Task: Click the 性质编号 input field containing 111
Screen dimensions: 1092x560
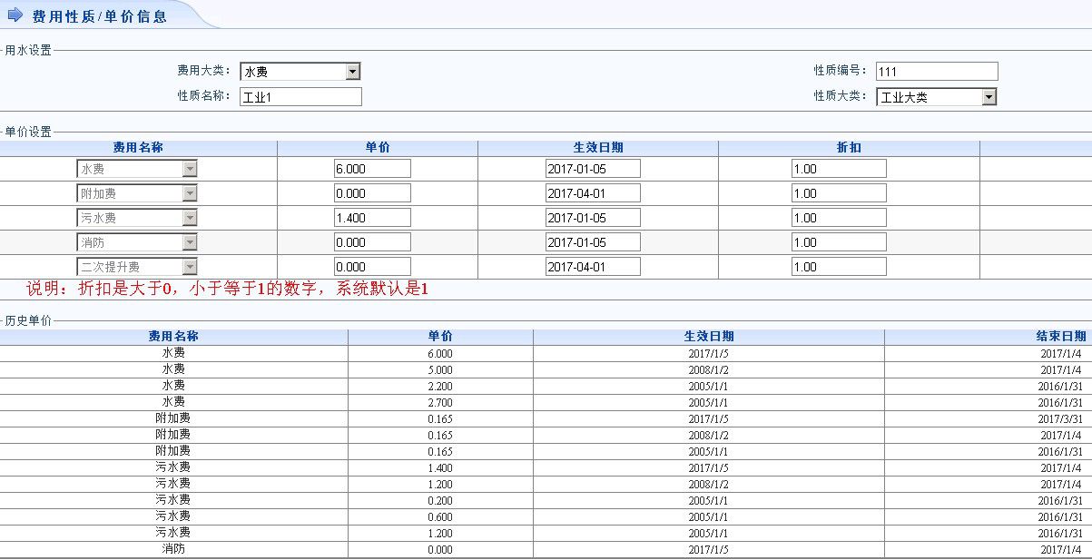Action: 936,72
